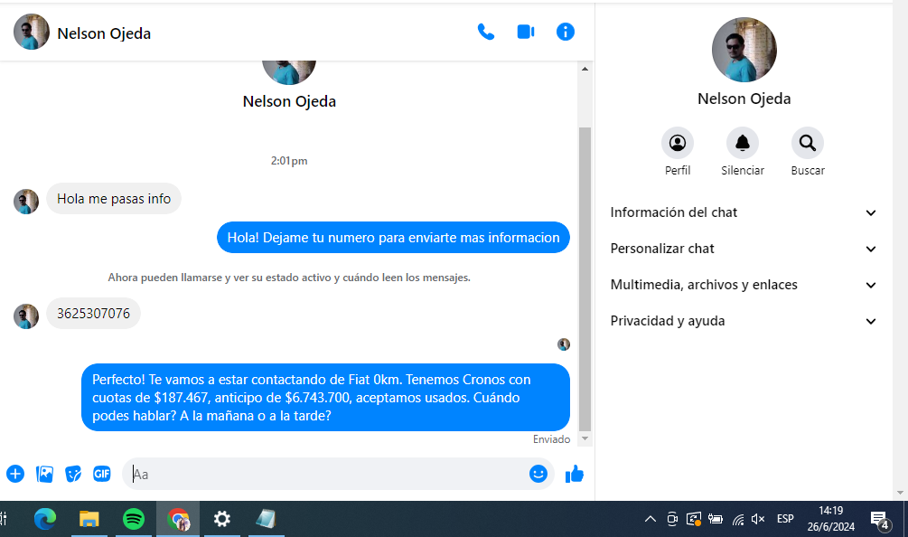
Task: Open Spotify from the taskbar
Action: point(134,519)
